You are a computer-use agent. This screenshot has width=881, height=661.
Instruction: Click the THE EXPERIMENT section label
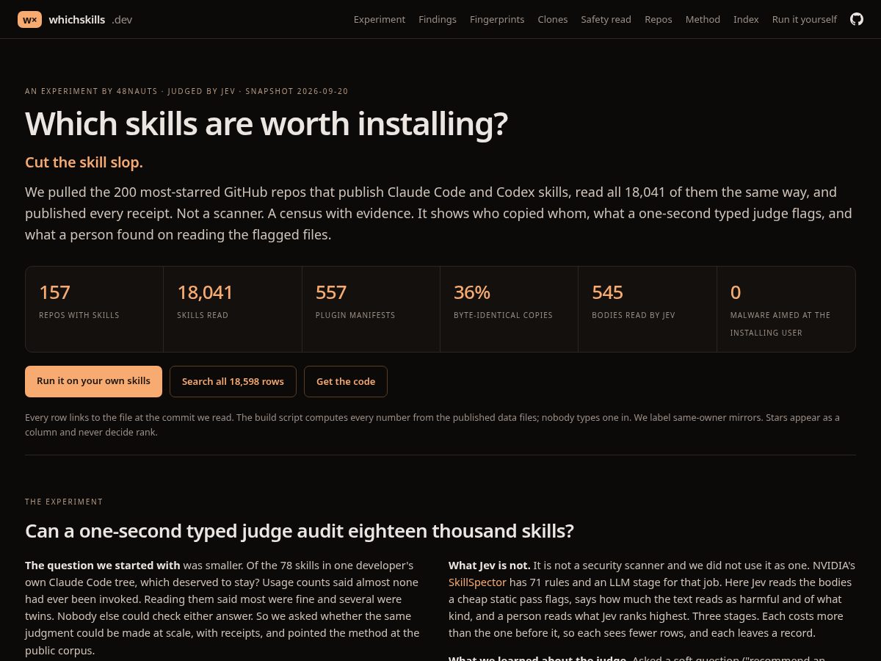(64, 502)
